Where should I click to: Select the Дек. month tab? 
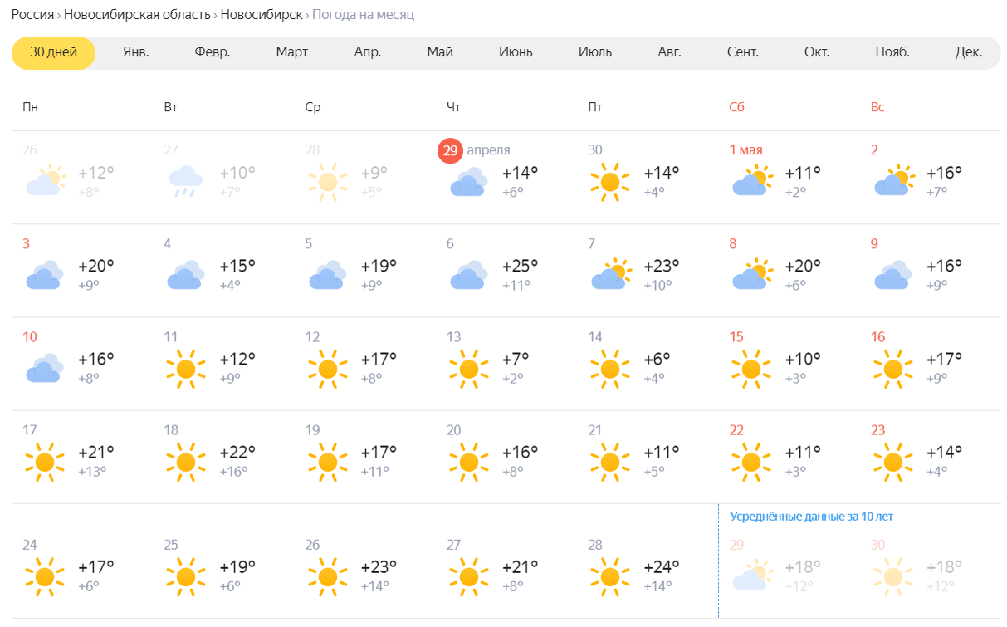click(969, 52)
